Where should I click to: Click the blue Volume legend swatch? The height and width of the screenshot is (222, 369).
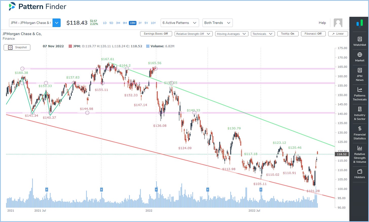point(147,46)
